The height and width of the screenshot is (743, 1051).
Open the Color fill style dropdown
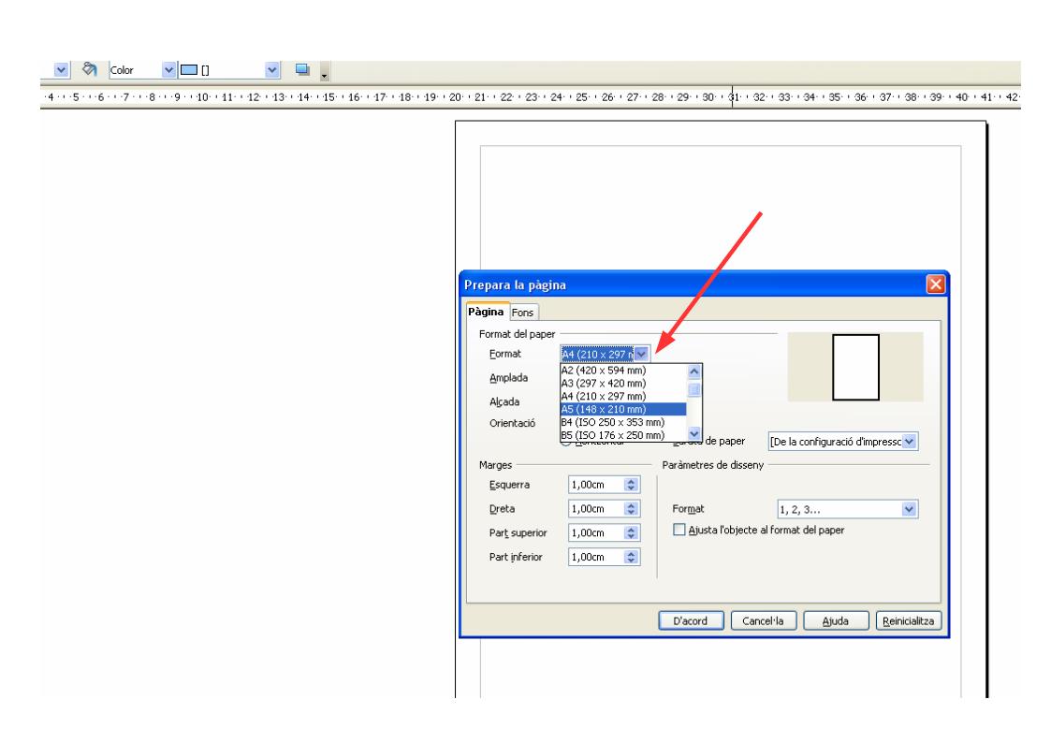point(168,69)
